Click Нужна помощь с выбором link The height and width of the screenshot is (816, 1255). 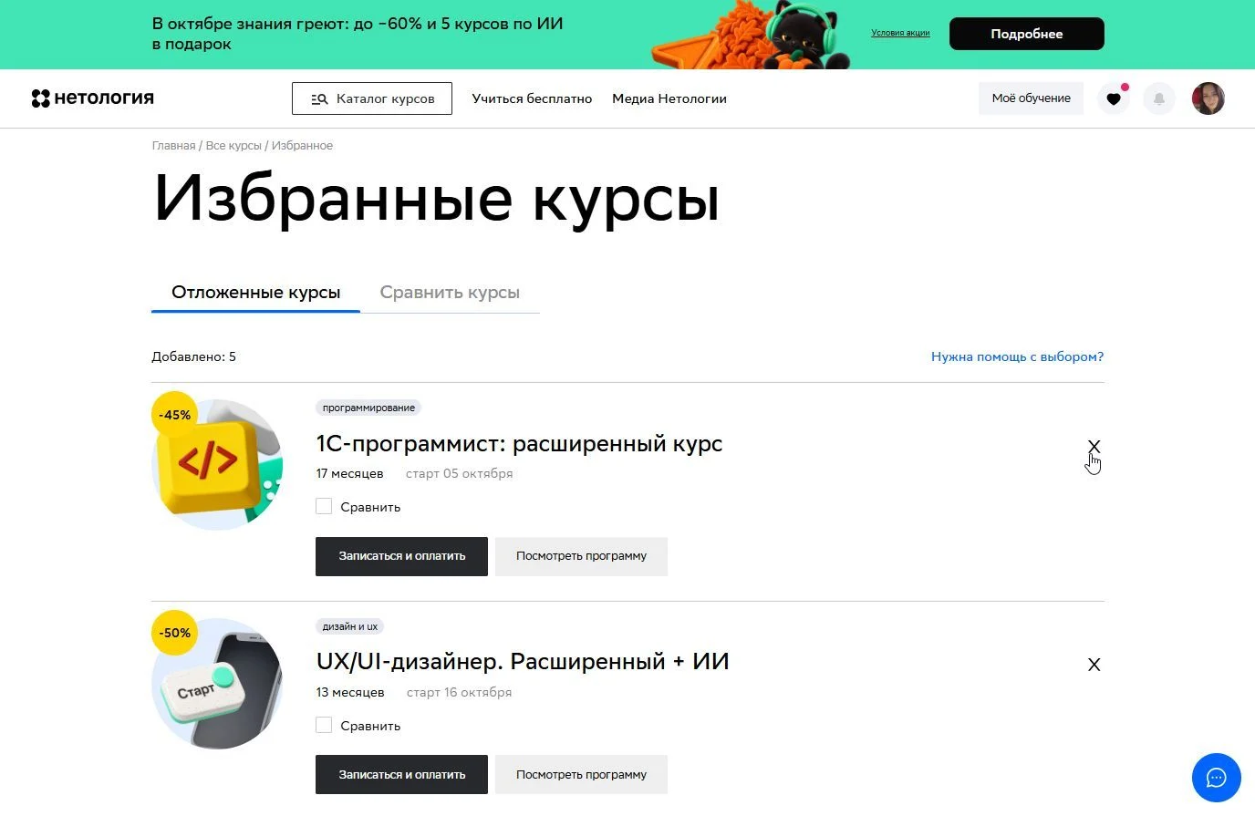1017,356
